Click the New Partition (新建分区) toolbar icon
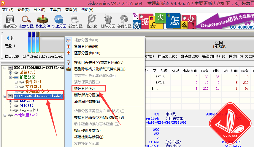This screenshot has height=147, width=254. [75, 22]
